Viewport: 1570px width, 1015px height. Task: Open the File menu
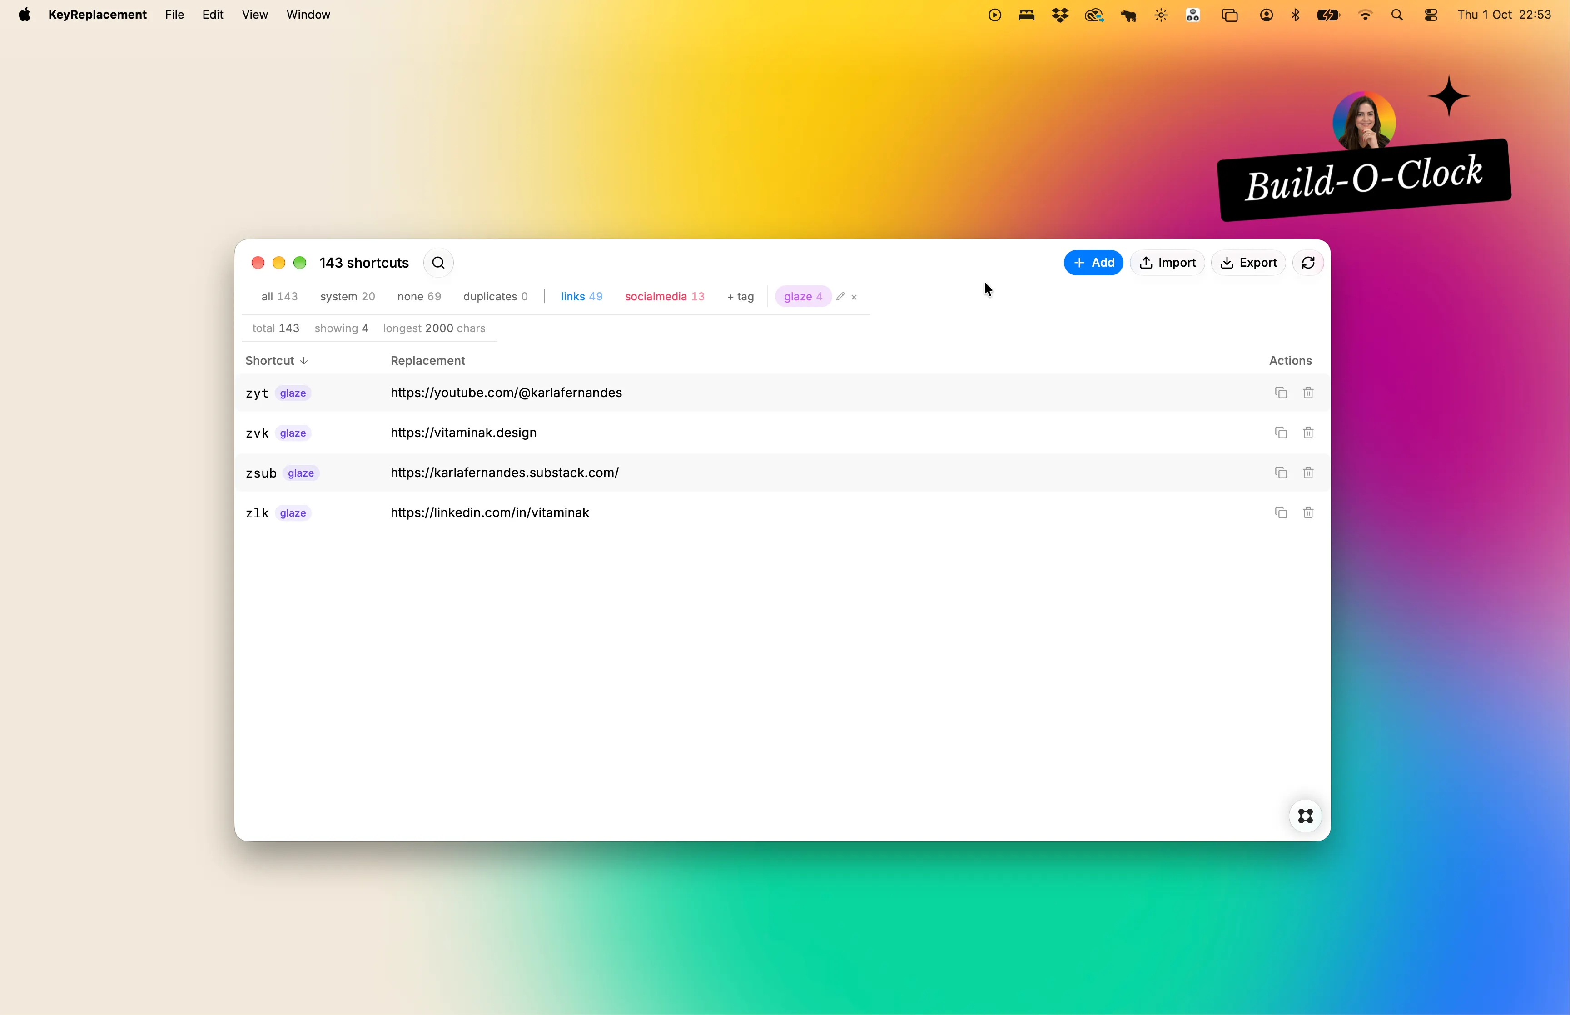point(174,15)
